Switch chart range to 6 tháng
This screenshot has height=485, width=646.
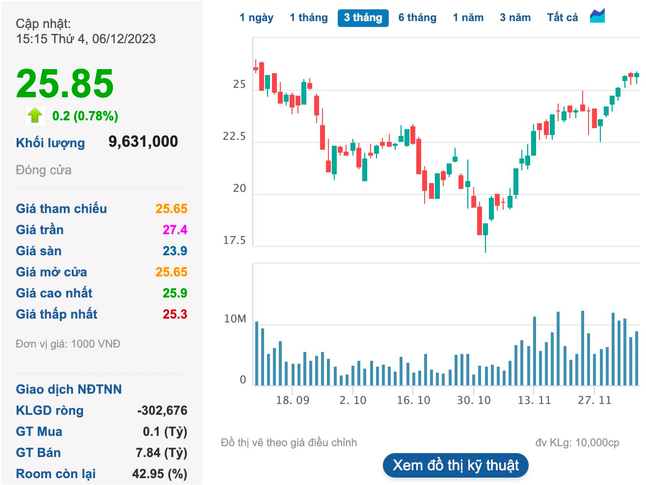click(417, 18)
